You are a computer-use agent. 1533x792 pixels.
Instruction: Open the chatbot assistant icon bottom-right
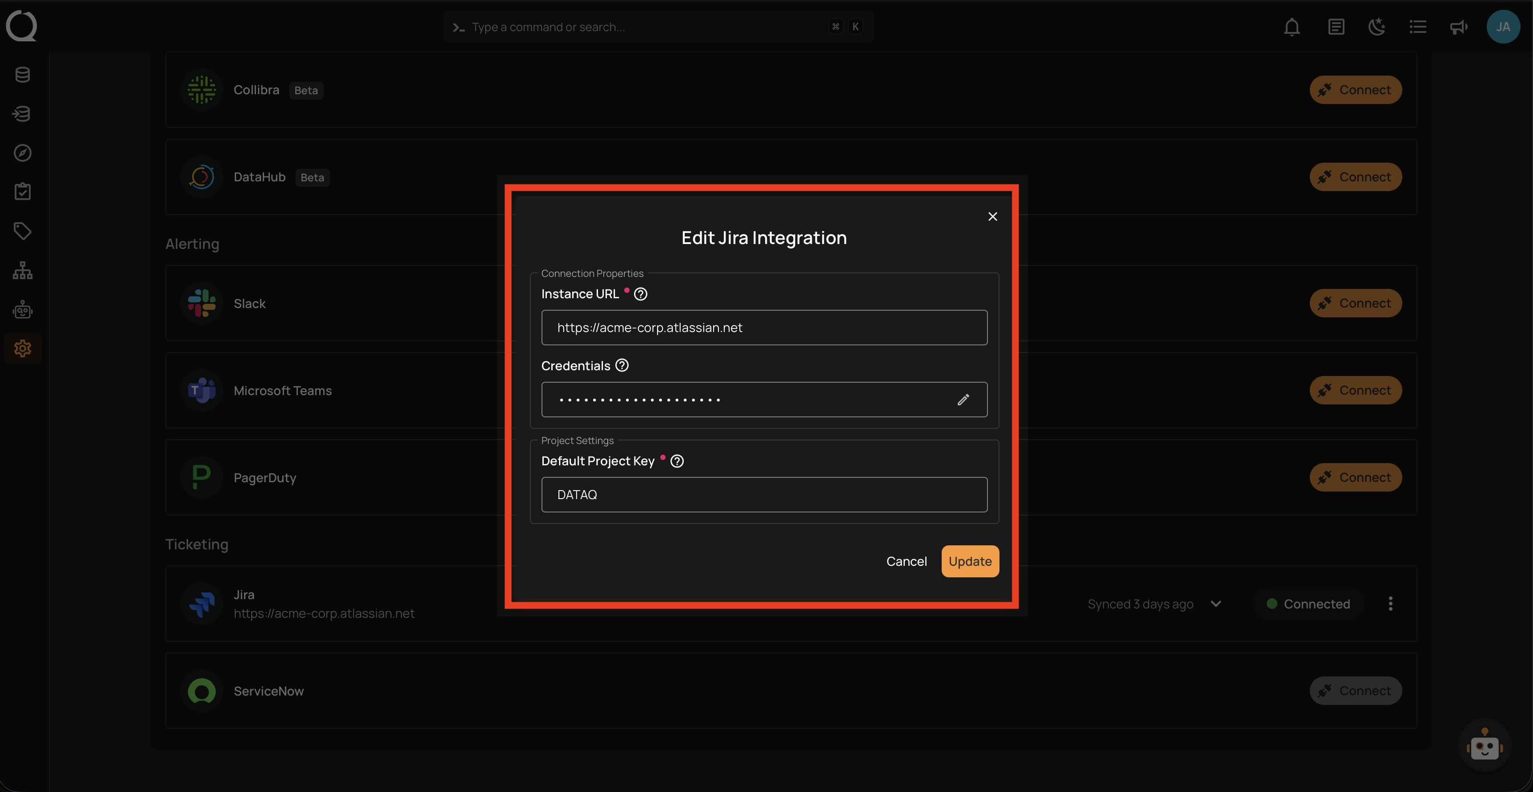point(1484,746)
